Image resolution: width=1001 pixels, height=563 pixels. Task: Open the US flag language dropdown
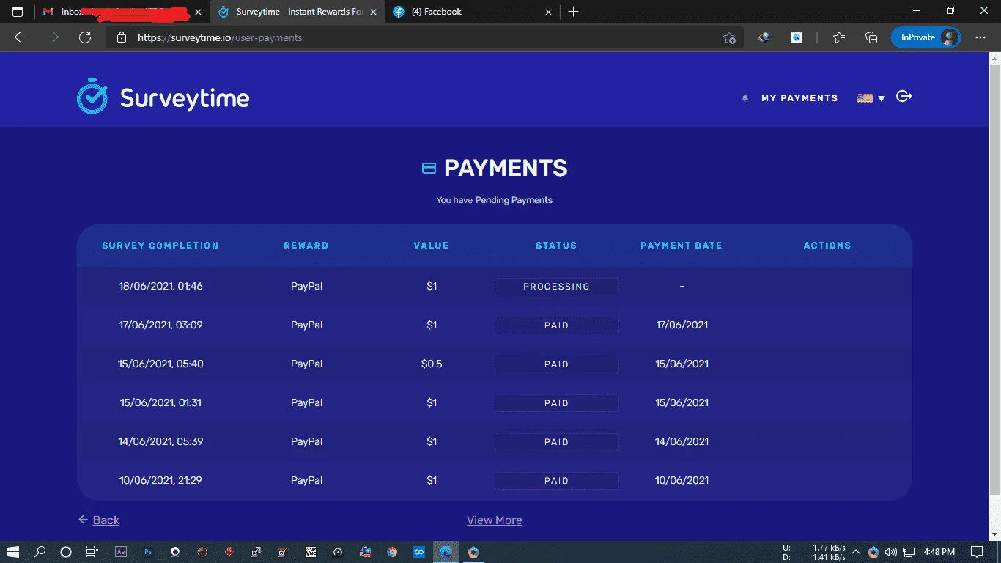(871, 97)
